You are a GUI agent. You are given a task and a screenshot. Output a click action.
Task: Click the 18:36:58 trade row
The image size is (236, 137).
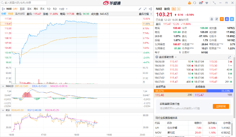coord(174,62)
